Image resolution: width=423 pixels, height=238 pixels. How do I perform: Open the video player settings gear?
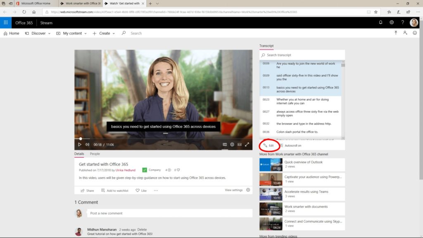pyautogui.click(x=232, y=144)
